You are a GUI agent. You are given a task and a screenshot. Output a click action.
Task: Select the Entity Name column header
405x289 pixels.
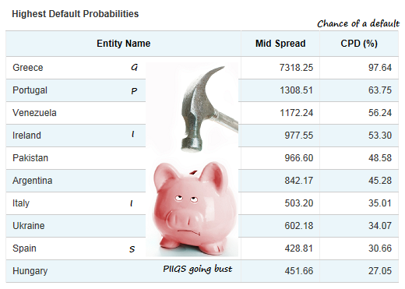click(124, 44)
